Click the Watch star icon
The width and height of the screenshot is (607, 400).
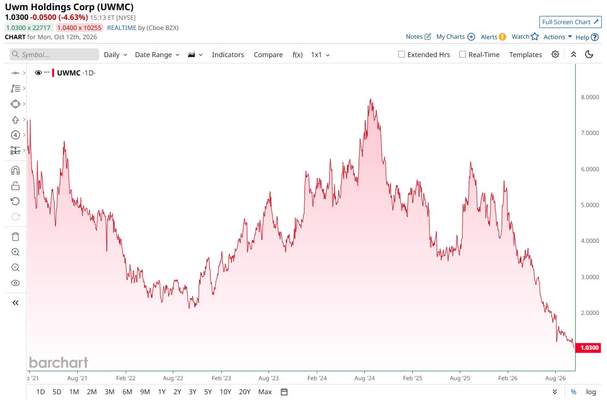(535, 36)
